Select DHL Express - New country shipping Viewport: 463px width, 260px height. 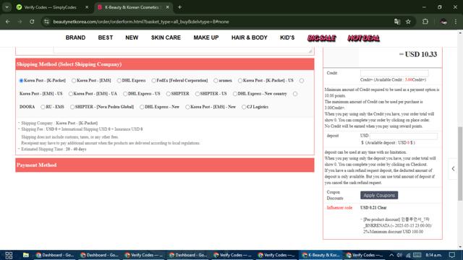(x=234, y=94)
